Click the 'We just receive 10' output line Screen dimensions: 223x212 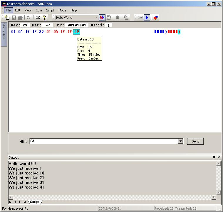(x=26, y=173)
